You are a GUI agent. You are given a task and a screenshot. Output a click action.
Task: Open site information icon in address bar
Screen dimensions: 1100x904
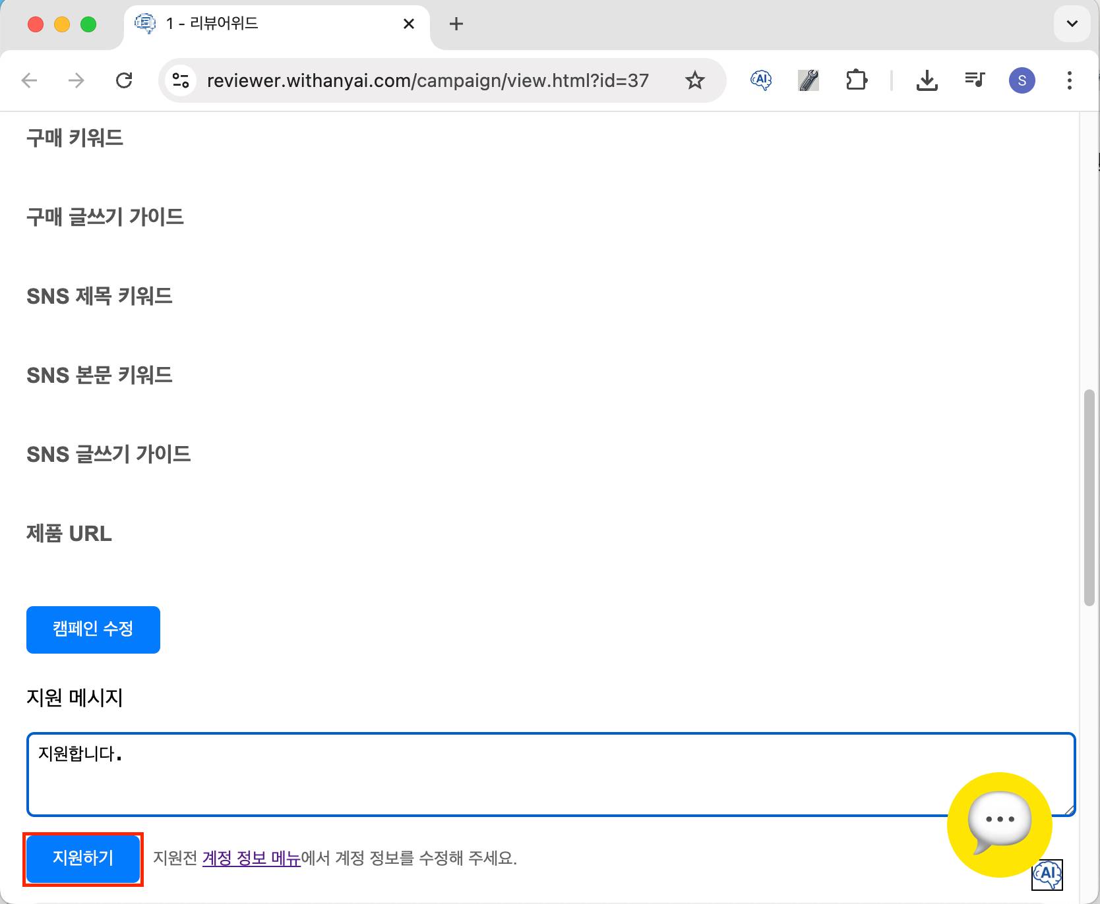coord(181,80)
